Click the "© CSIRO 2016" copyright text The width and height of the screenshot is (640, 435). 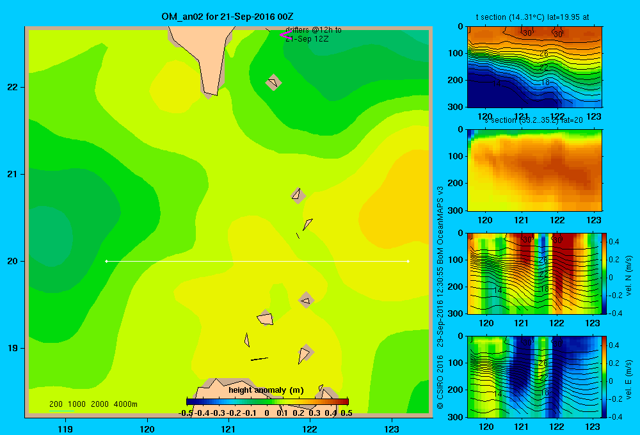pyautogui.click(x=440, y=382)
